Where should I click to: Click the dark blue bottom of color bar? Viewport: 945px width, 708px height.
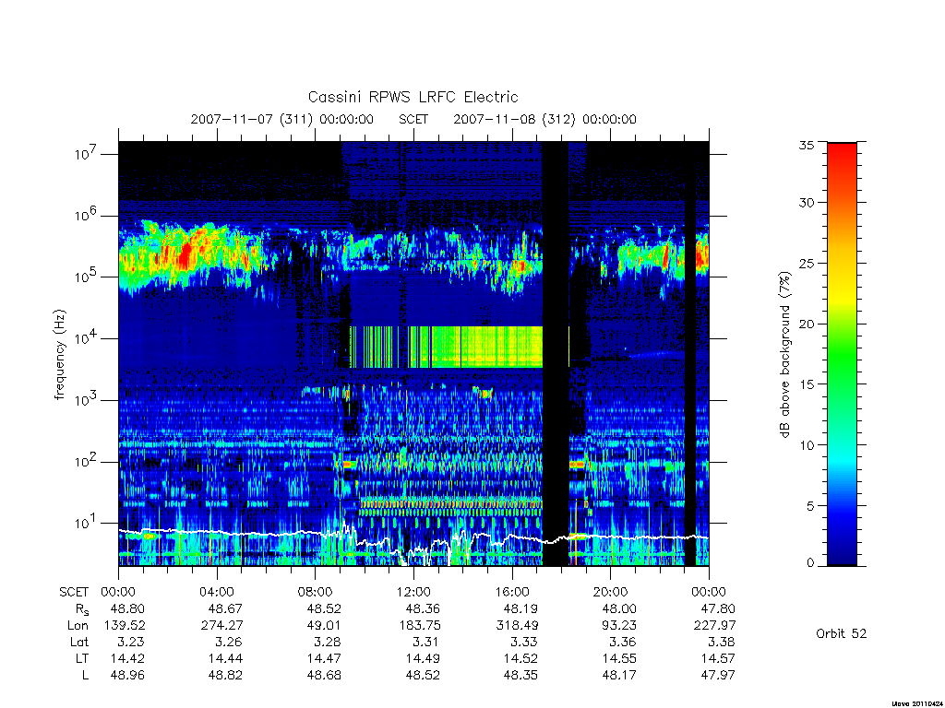click(x=842, y=551)
